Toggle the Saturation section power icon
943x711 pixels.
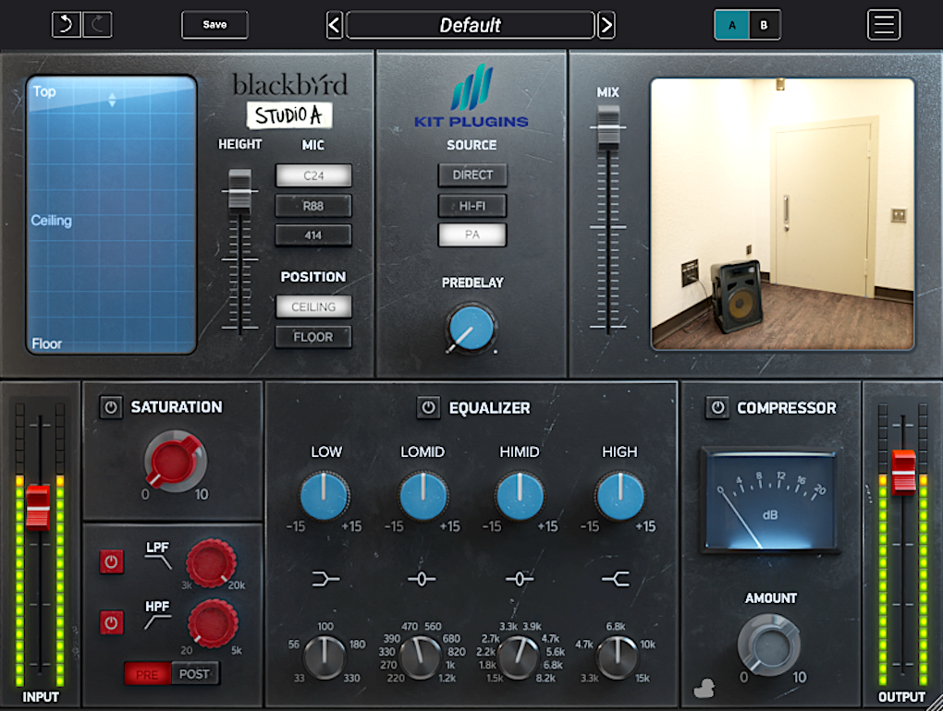(x=111, y=406)
